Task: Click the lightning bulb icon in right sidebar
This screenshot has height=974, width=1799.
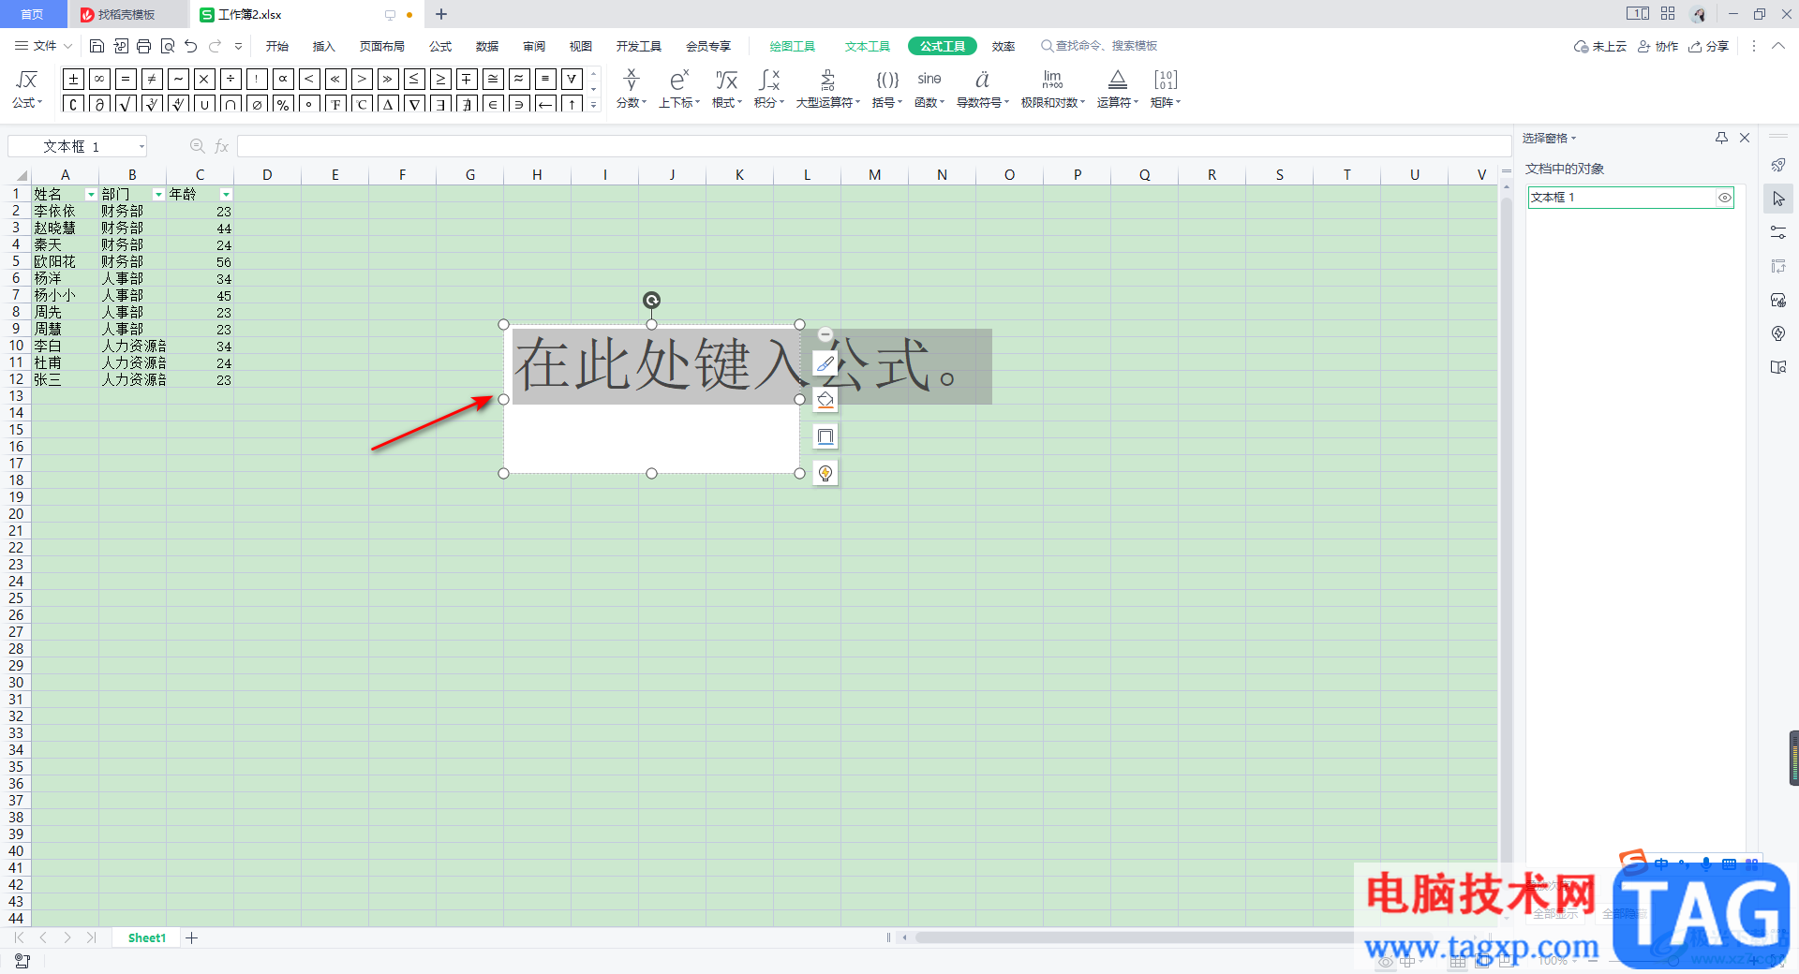Action: [x=1778, y=333]
